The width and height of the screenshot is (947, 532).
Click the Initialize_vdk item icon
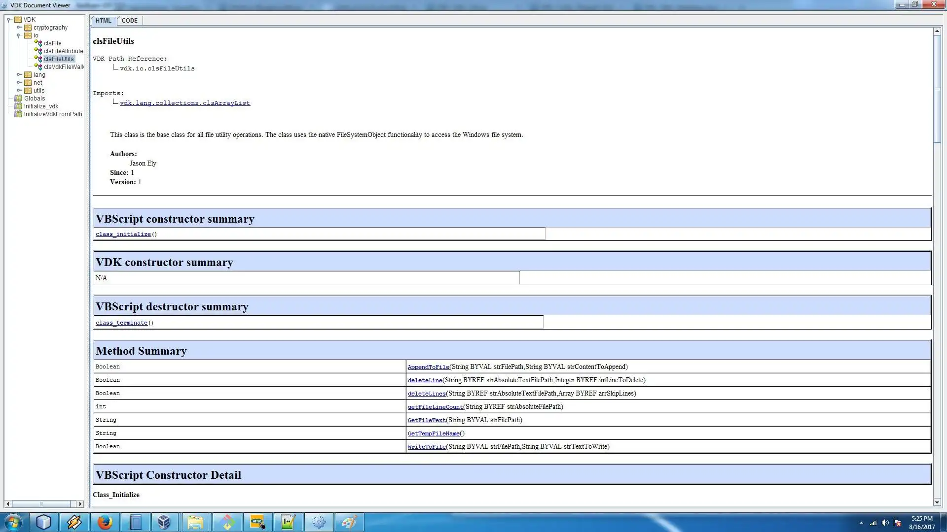tap(18, 106)
